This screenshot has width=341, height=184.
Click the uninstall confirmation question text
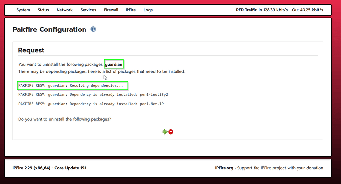coord(65,119)
